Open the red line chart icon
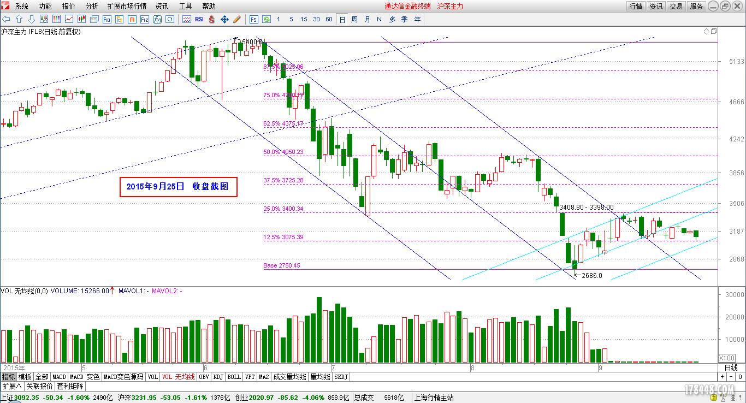 [69, 19]
